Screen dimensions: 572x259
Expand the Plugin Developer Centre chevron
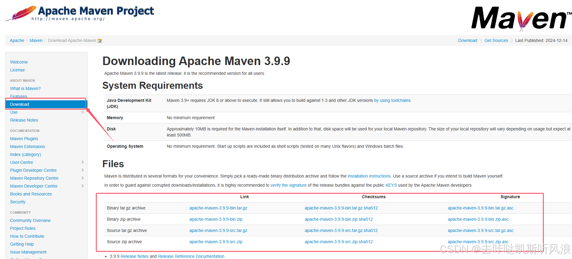pos(83,170)
